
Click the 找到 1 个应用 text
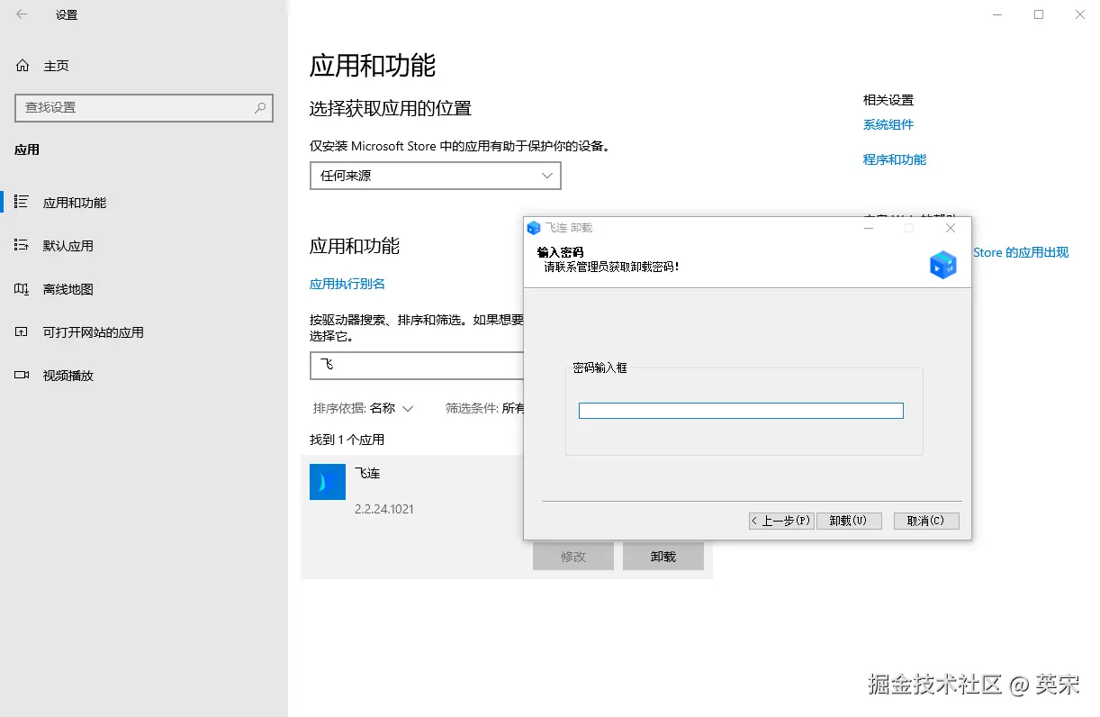(347, 440)
